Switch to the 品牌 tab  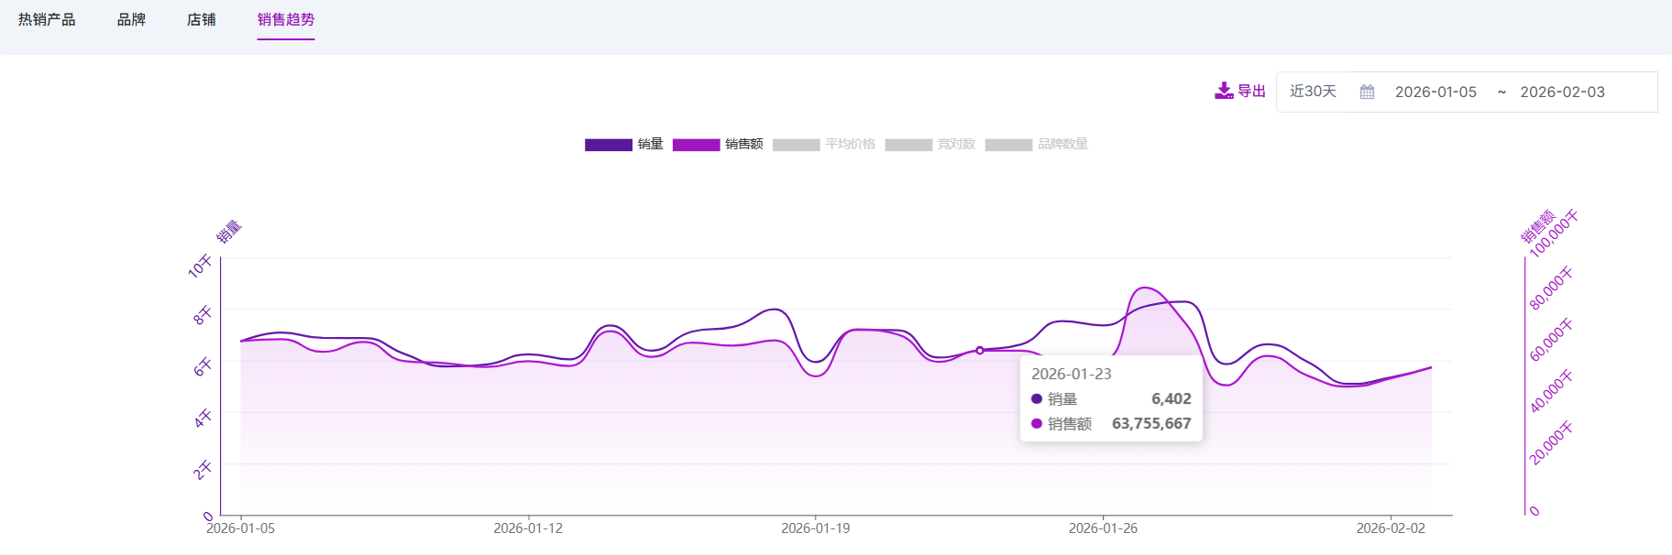coord(131,19)
